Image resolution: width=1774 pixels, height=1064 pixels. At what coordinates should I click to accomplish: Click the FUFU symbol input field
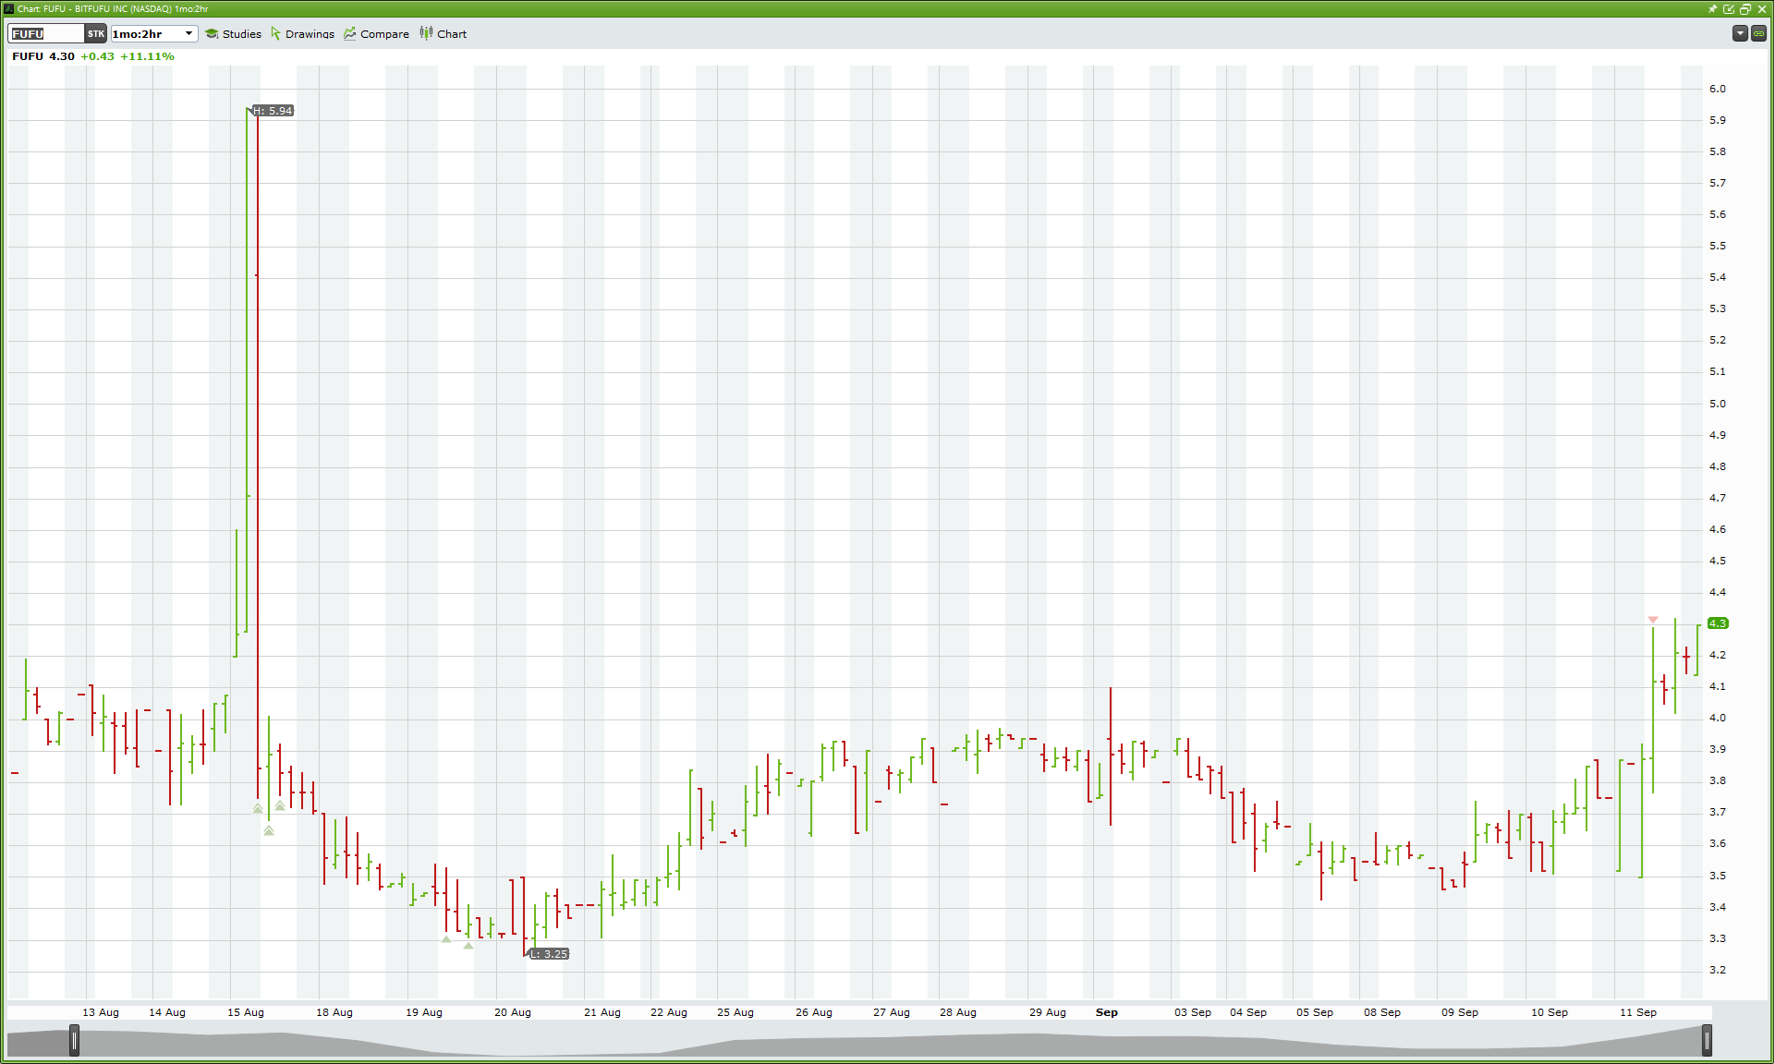click(x=46, y=34)
